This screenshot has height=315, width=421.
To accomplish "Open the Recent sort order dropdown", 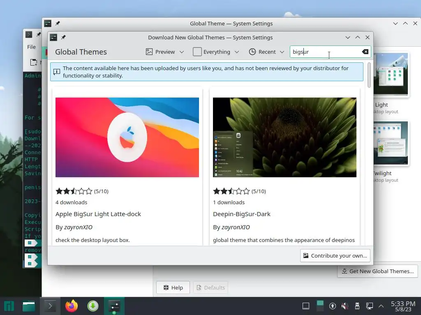I will click(266, 52).
